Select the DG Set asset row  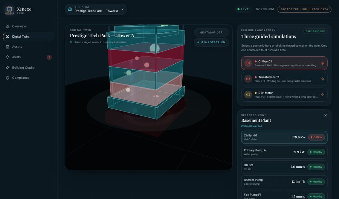(284, 167)
